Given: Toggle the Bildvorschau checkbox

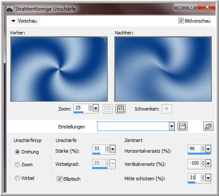Looking at the screenshot, I should point(181,21).
